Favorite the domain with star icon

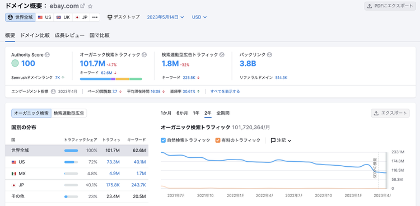(x=90, y=6)
